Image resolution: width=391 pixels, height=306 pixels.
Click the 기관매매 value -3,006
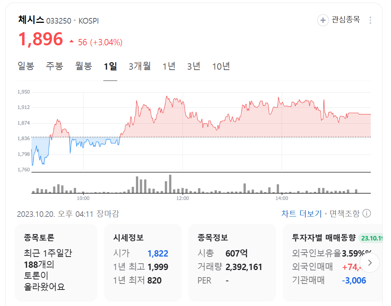354,280
